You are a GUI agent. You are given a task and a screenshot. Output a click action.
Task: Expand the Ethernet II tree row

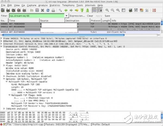point(2,41)
